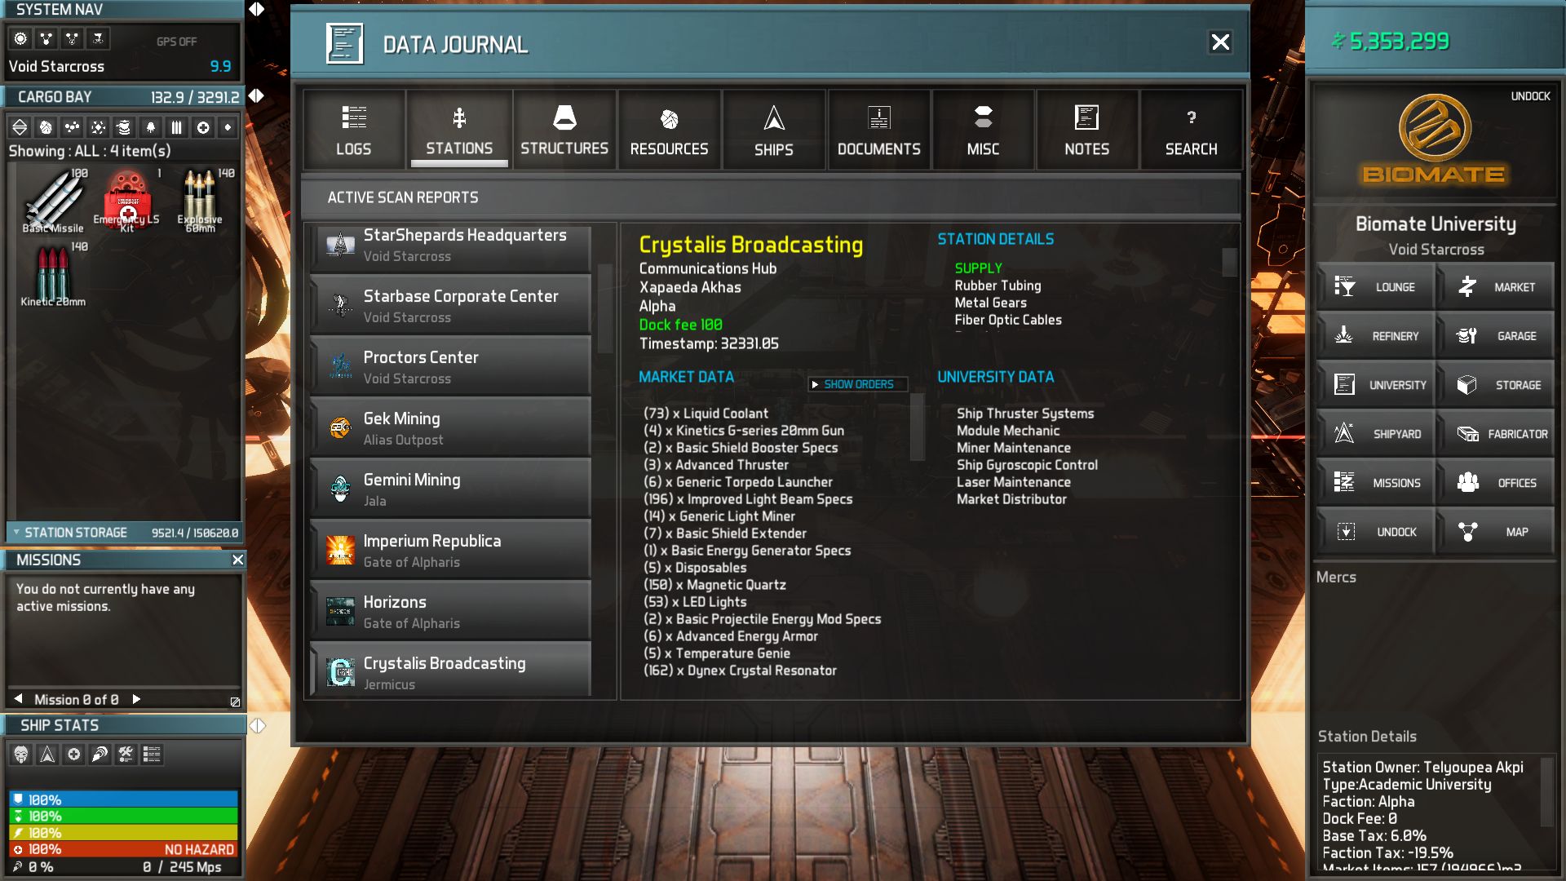The height and width of the screenshot is (881, 1566).
Task: Select Proctors Center station entry
Action: [450, 366]
